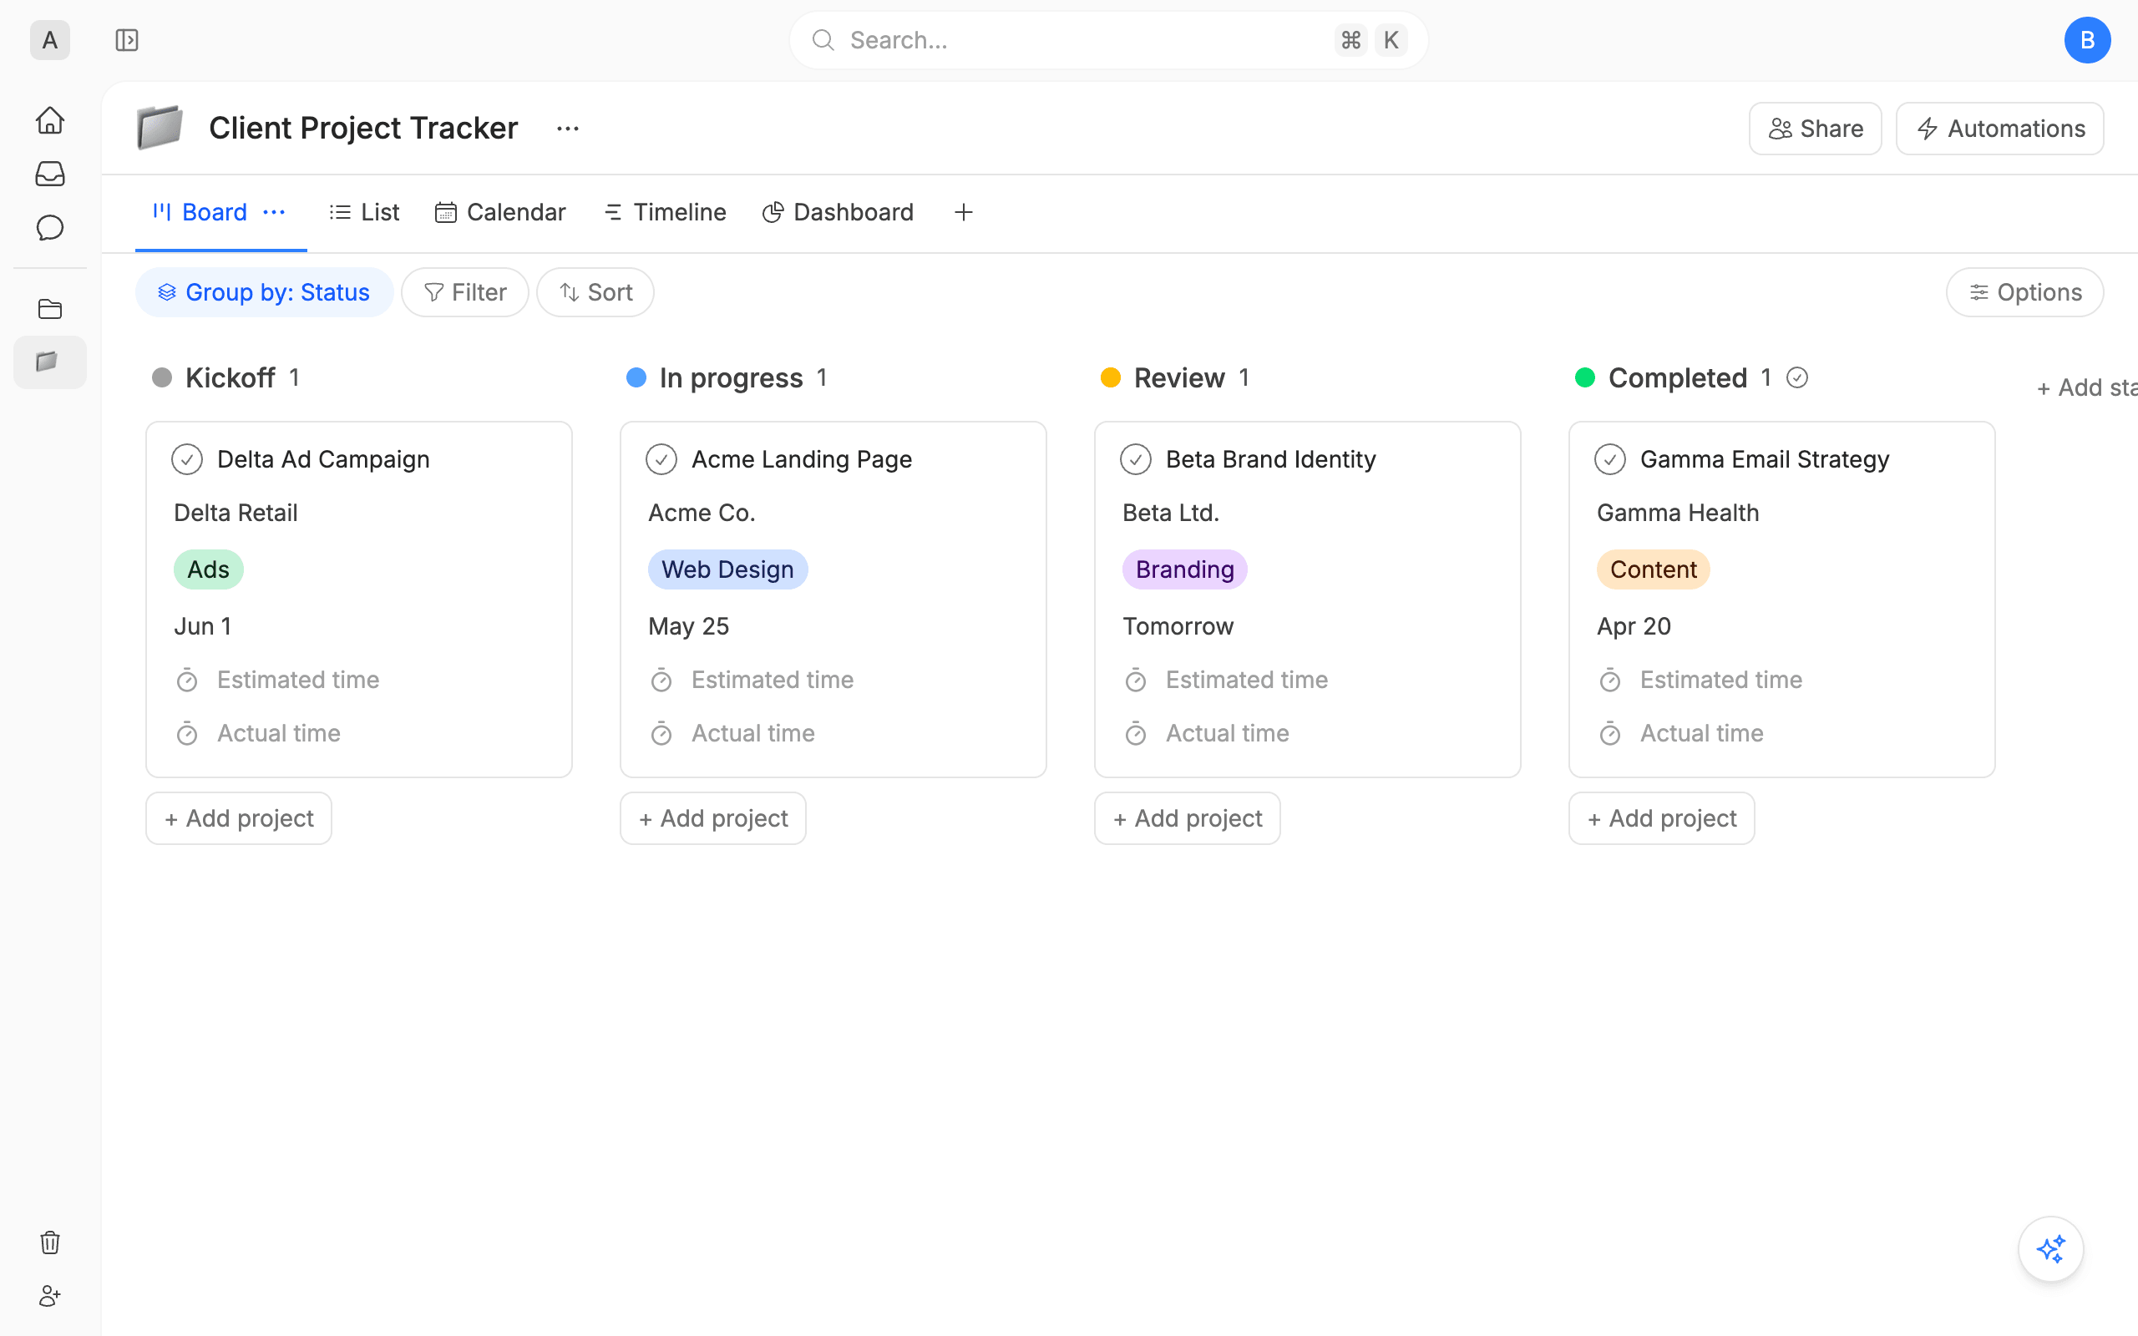The width and height of the screenshot is (2138, 1336).
Task: Click the Branding tag
Action: coord(1185,570)
